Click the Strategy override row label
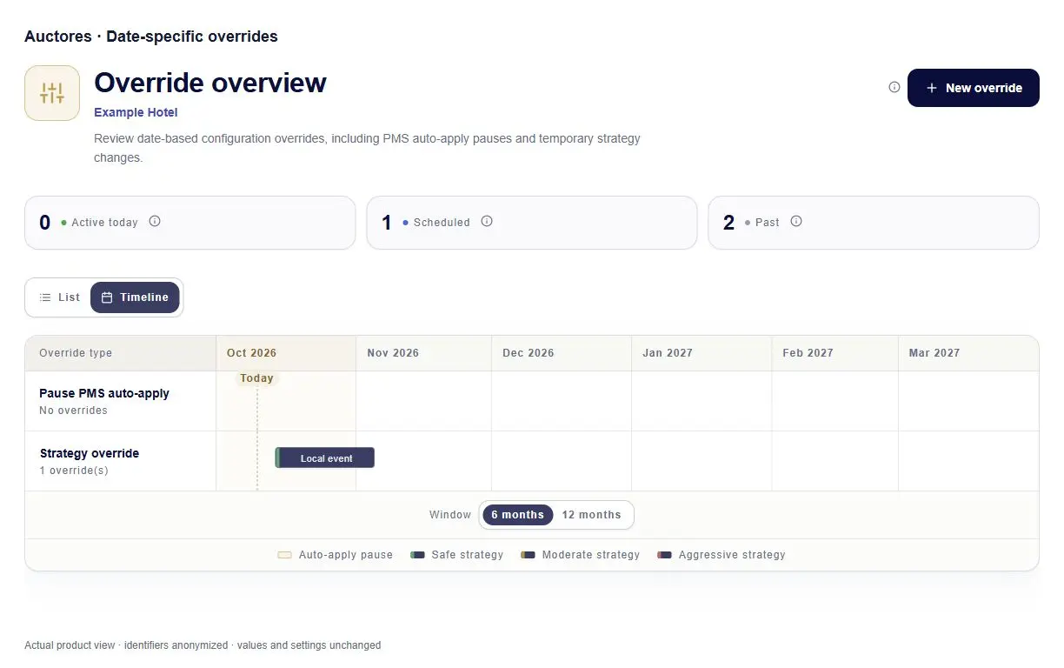The height and width of the screenshot is (668, 1064). [x=90, y=453]
